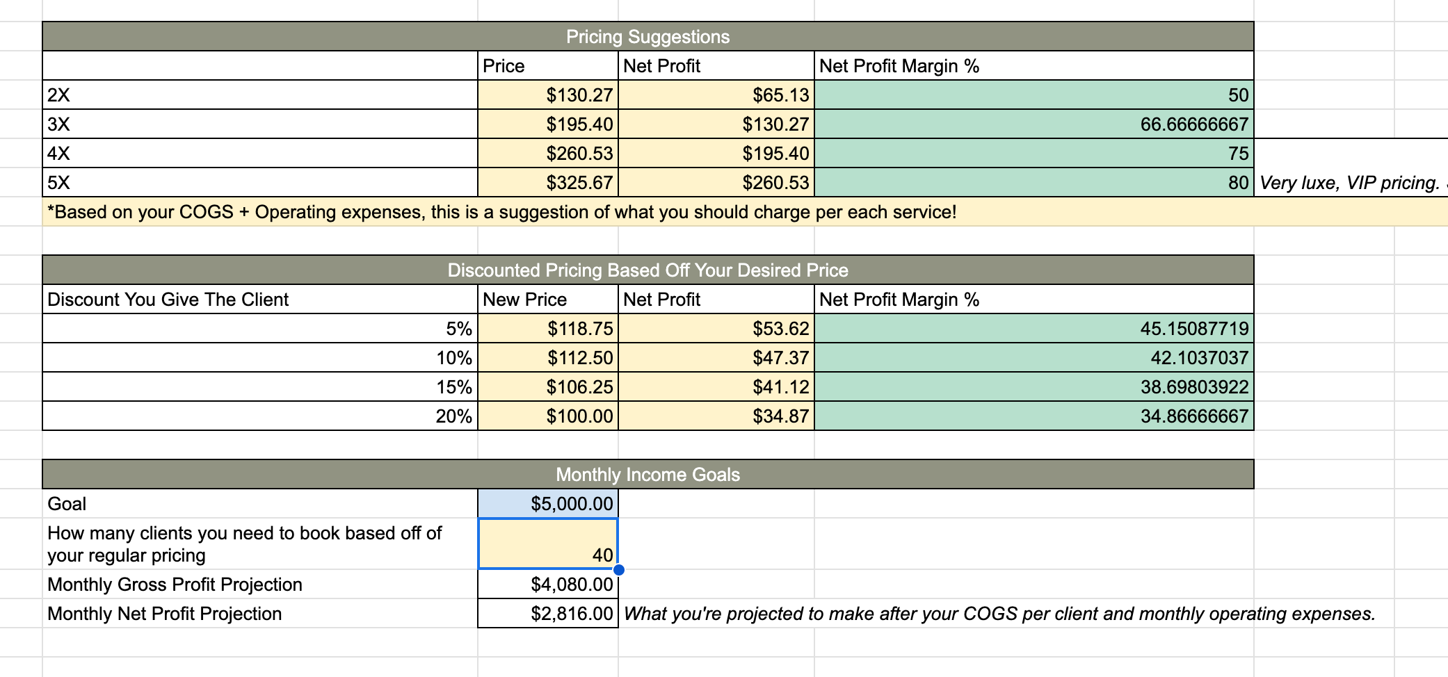Click the COGS + Operating expenses suggestion note

tap(501, 212)
